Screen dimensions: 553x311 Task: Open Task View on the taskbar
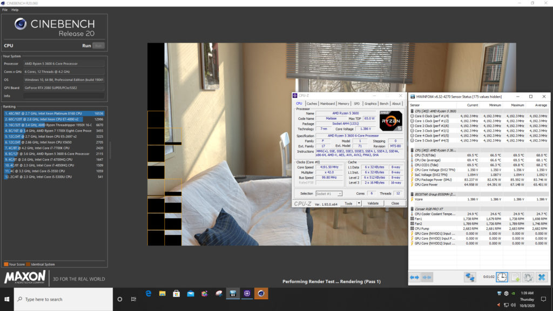coord(133,299)
